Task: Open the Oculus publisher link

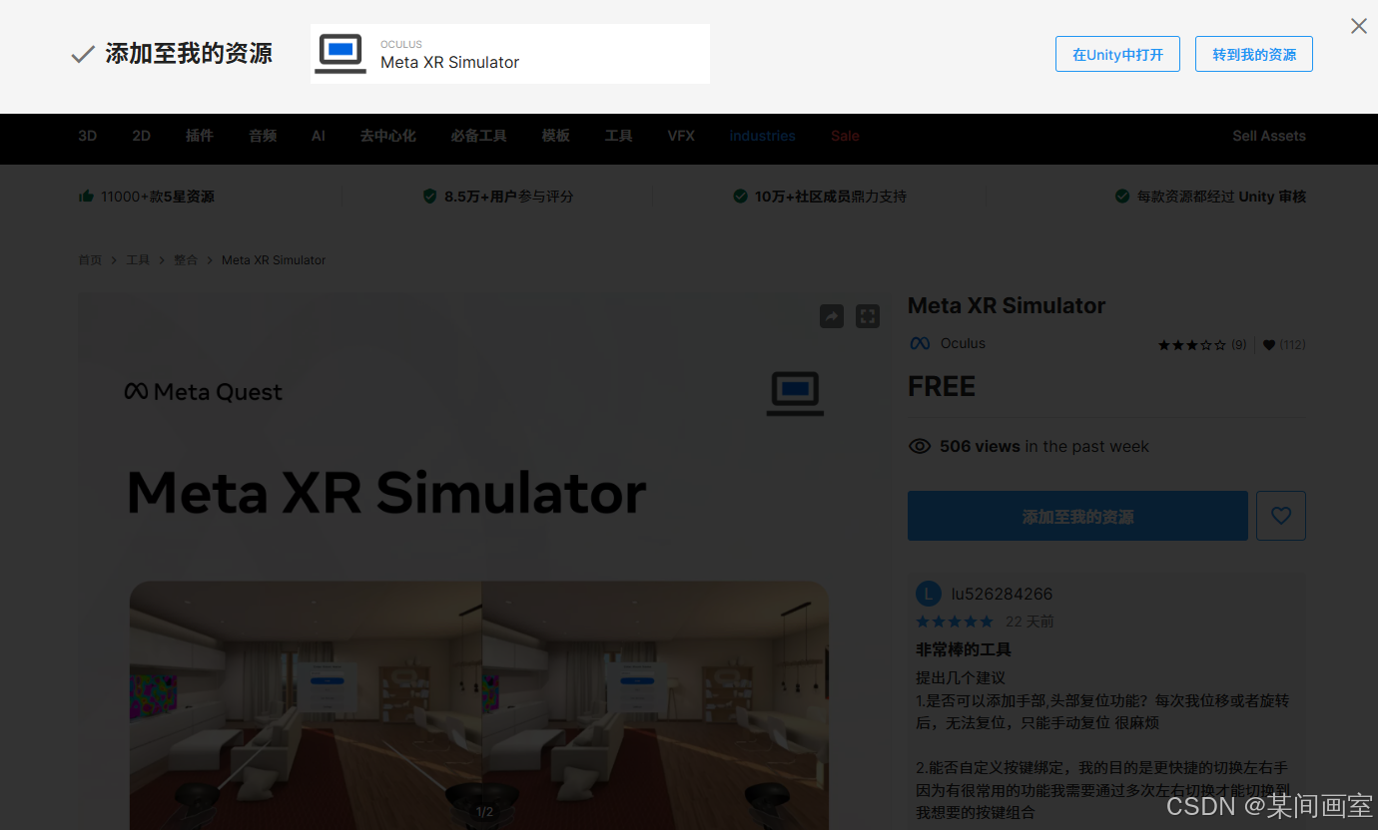Action: pos(963,343)
